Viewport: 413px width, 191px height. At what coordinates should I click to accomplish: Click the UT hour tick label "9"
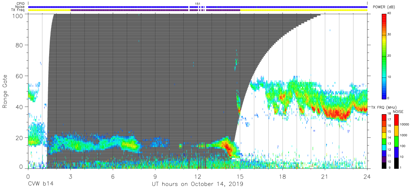point(155,176)
